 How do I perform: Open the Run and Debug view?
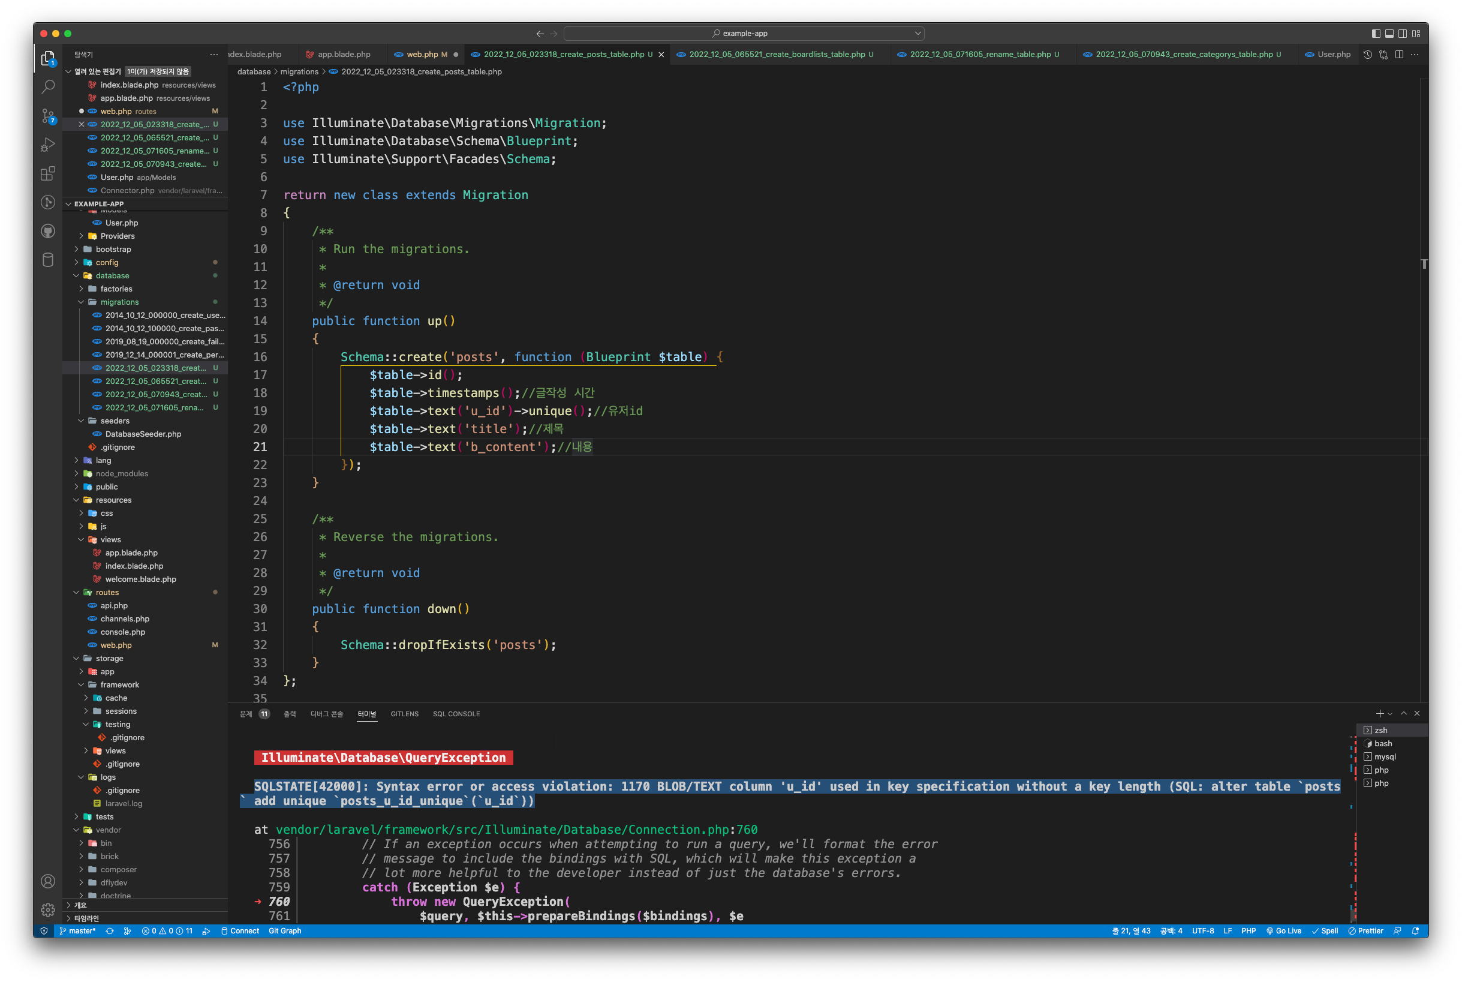click(47, 145)
